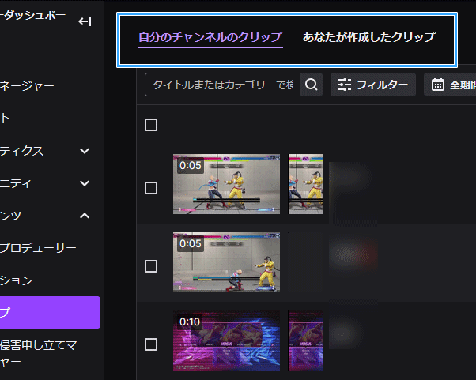The image size is (476, 380).
Task: Switch to the 自分のチャンネルのクリップ tab
Action: (210, 37)
